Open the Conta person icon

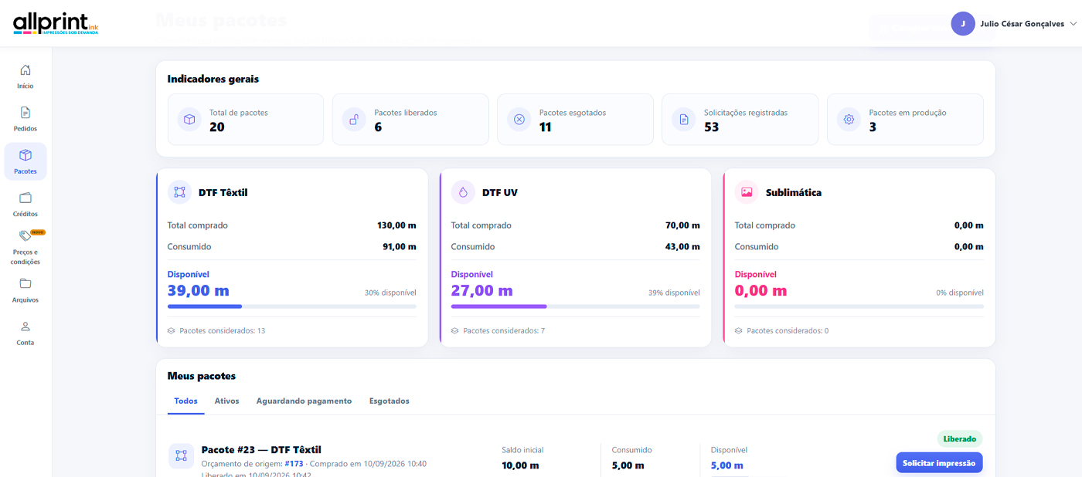(26, 326)
